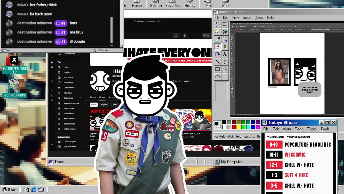Switch to the Shorts tab on YouTube channel

point(112,97)
